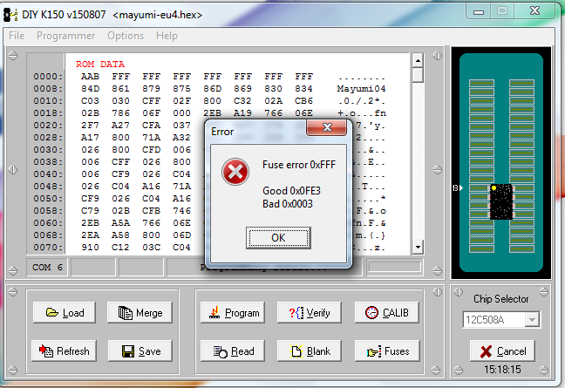The width and height of the screenshot is (565, 388).
Task: Close the Error dialog with its X button
Action: pos(329,130)
